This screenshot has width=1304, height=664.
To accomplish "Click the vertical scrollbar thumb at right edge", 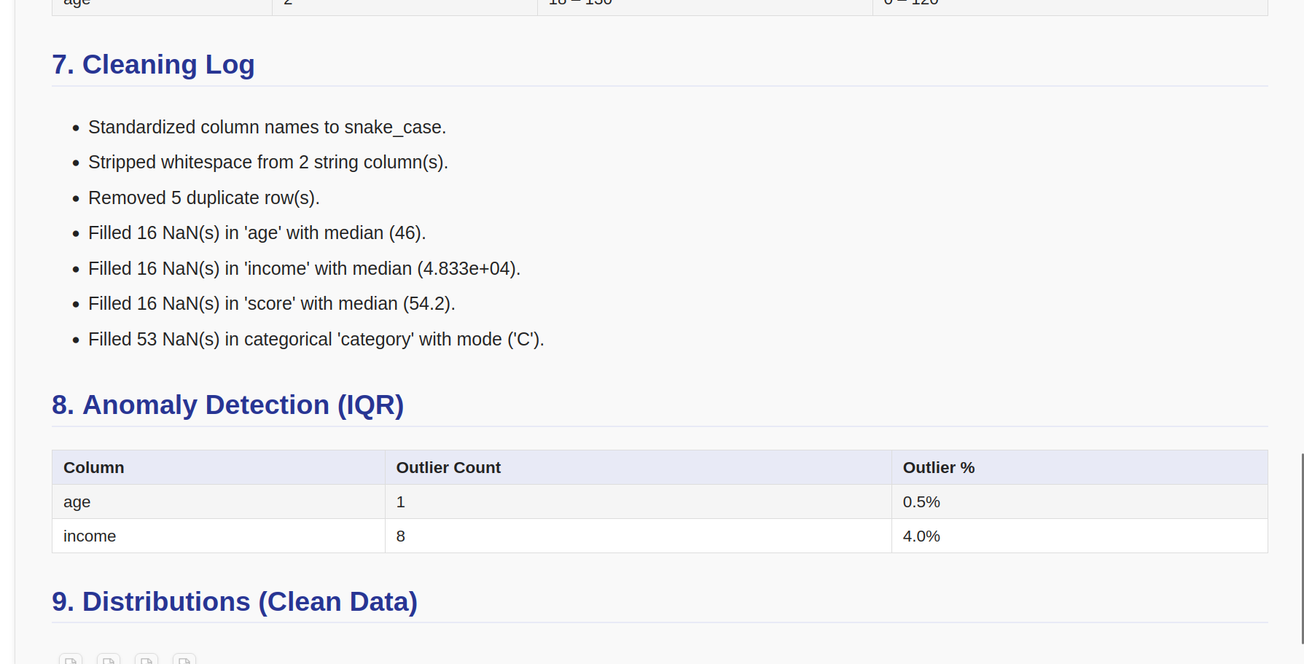I will tap(1302, 548).
